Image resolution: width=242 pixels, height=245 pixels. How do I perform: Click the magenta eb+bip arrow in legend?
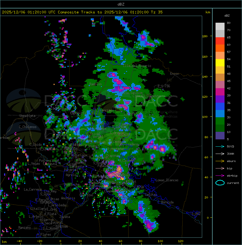click(220, 176)
